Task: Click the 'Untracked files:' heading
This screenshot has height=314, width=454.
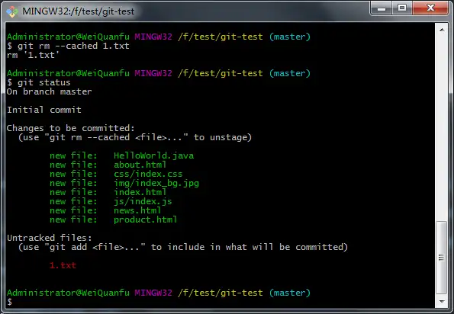Action: (x=50, y=238)
